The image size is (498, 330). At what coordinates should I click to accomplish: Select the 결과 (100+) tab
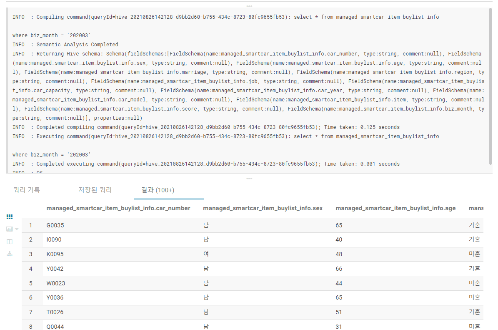(158, 190)
